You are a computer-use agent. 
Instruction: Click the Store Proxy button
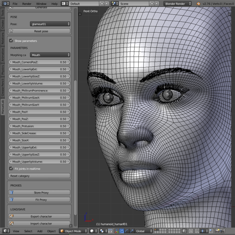tap(41, 193)
